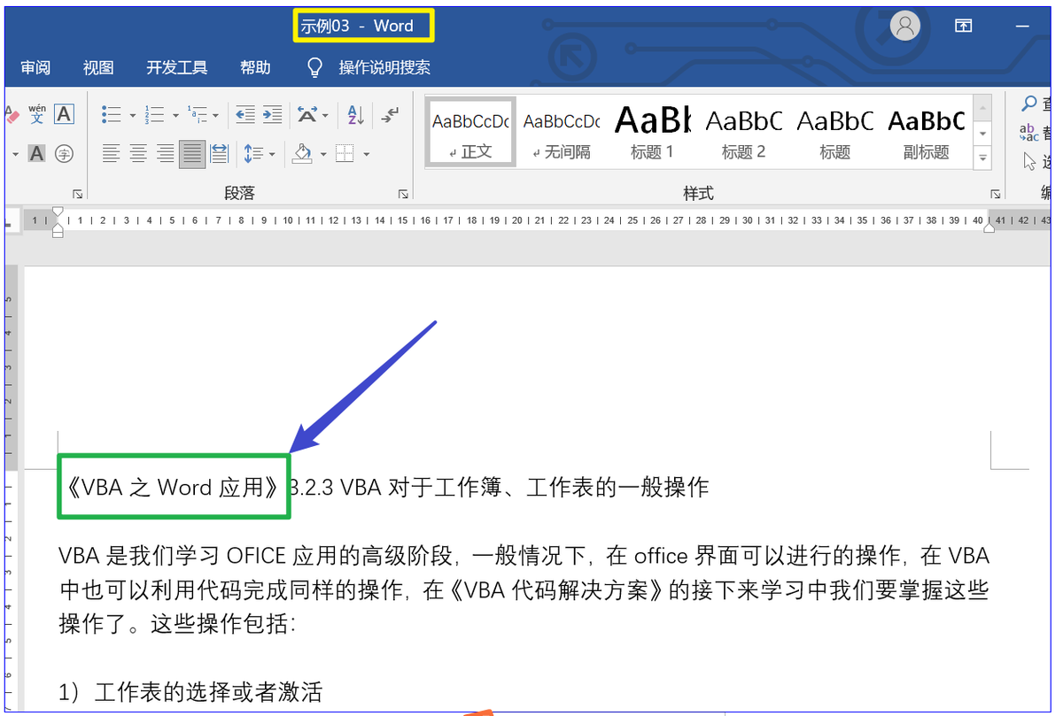Open Font settings dialog launcher

pos(78,194)
